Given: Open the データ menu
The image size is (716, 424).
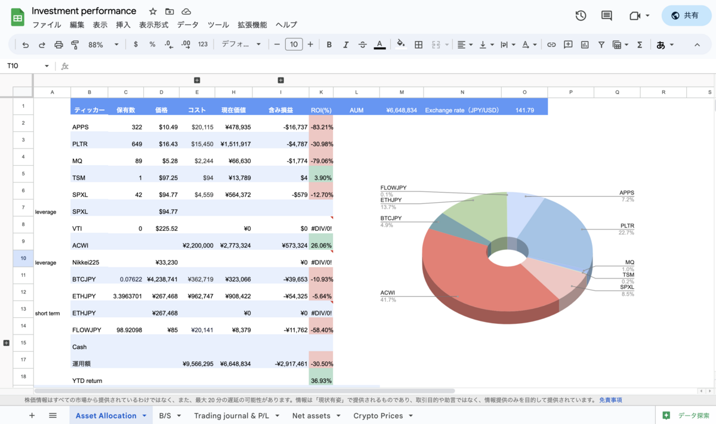Looking at the screenshot, I should click(x=188, y=24).
